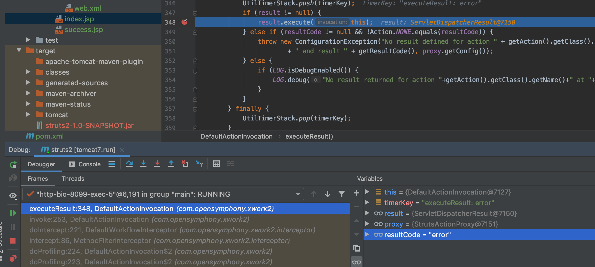Click DefaultActionInvocation in the breadcrumb
595x267 pixels.
tap(237, 136)
